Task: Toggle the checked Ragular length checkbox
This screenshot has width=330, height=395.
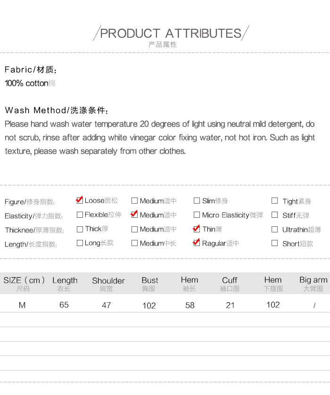Action: coord(197,243)
